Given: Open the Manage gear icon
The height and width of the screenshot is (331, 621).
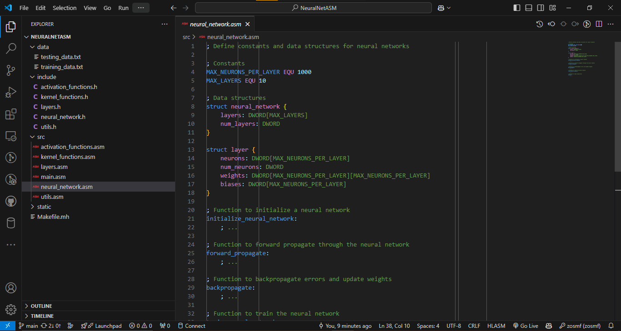Looking at the screenshot, I should click(11, 310).
